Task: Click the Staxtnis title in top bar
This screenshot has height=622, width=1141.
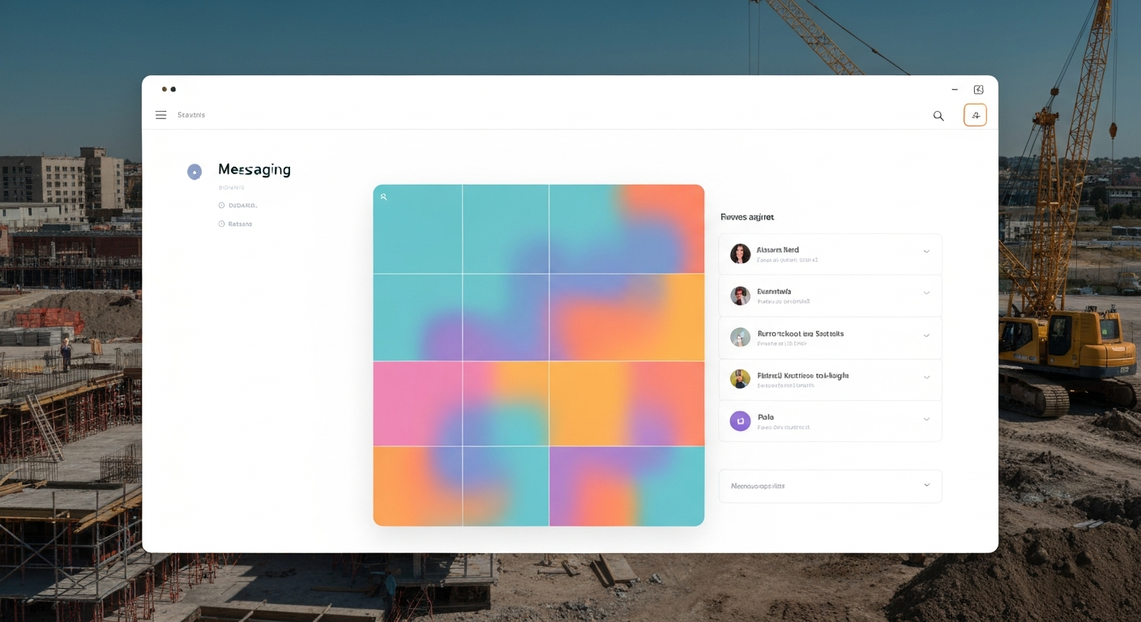Action: point(191,115)
